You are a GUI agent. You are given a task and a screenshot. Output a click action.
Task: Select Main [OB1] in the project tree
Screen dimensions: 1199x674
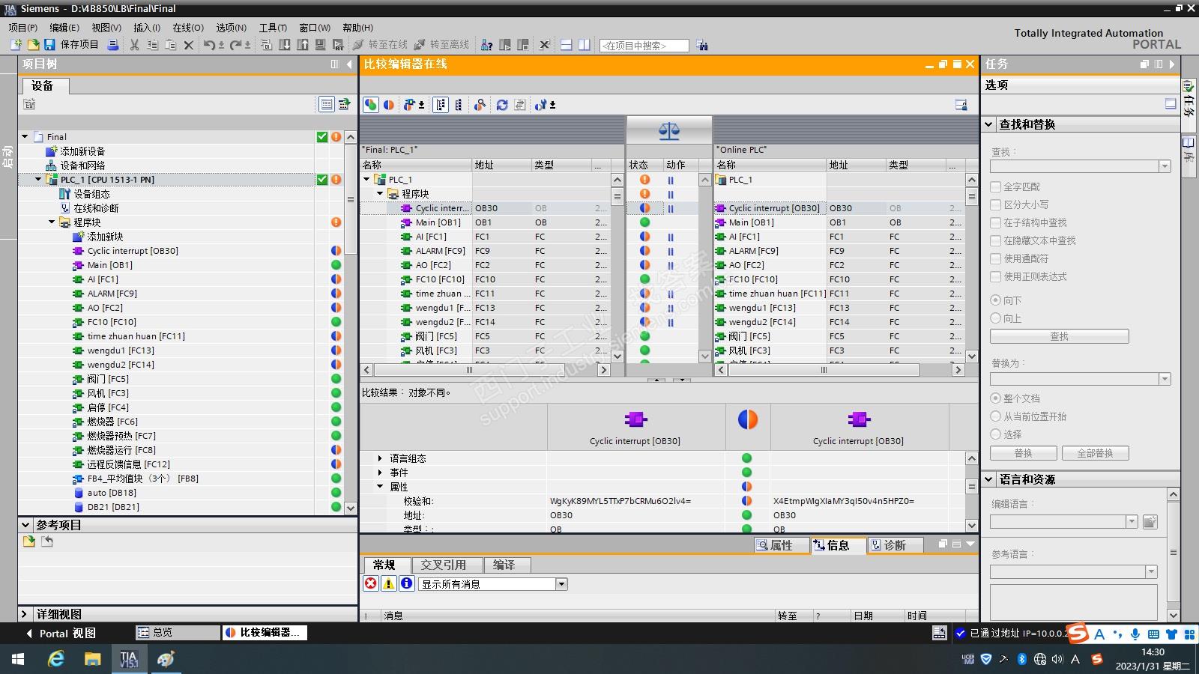click(x=110, y=265)
